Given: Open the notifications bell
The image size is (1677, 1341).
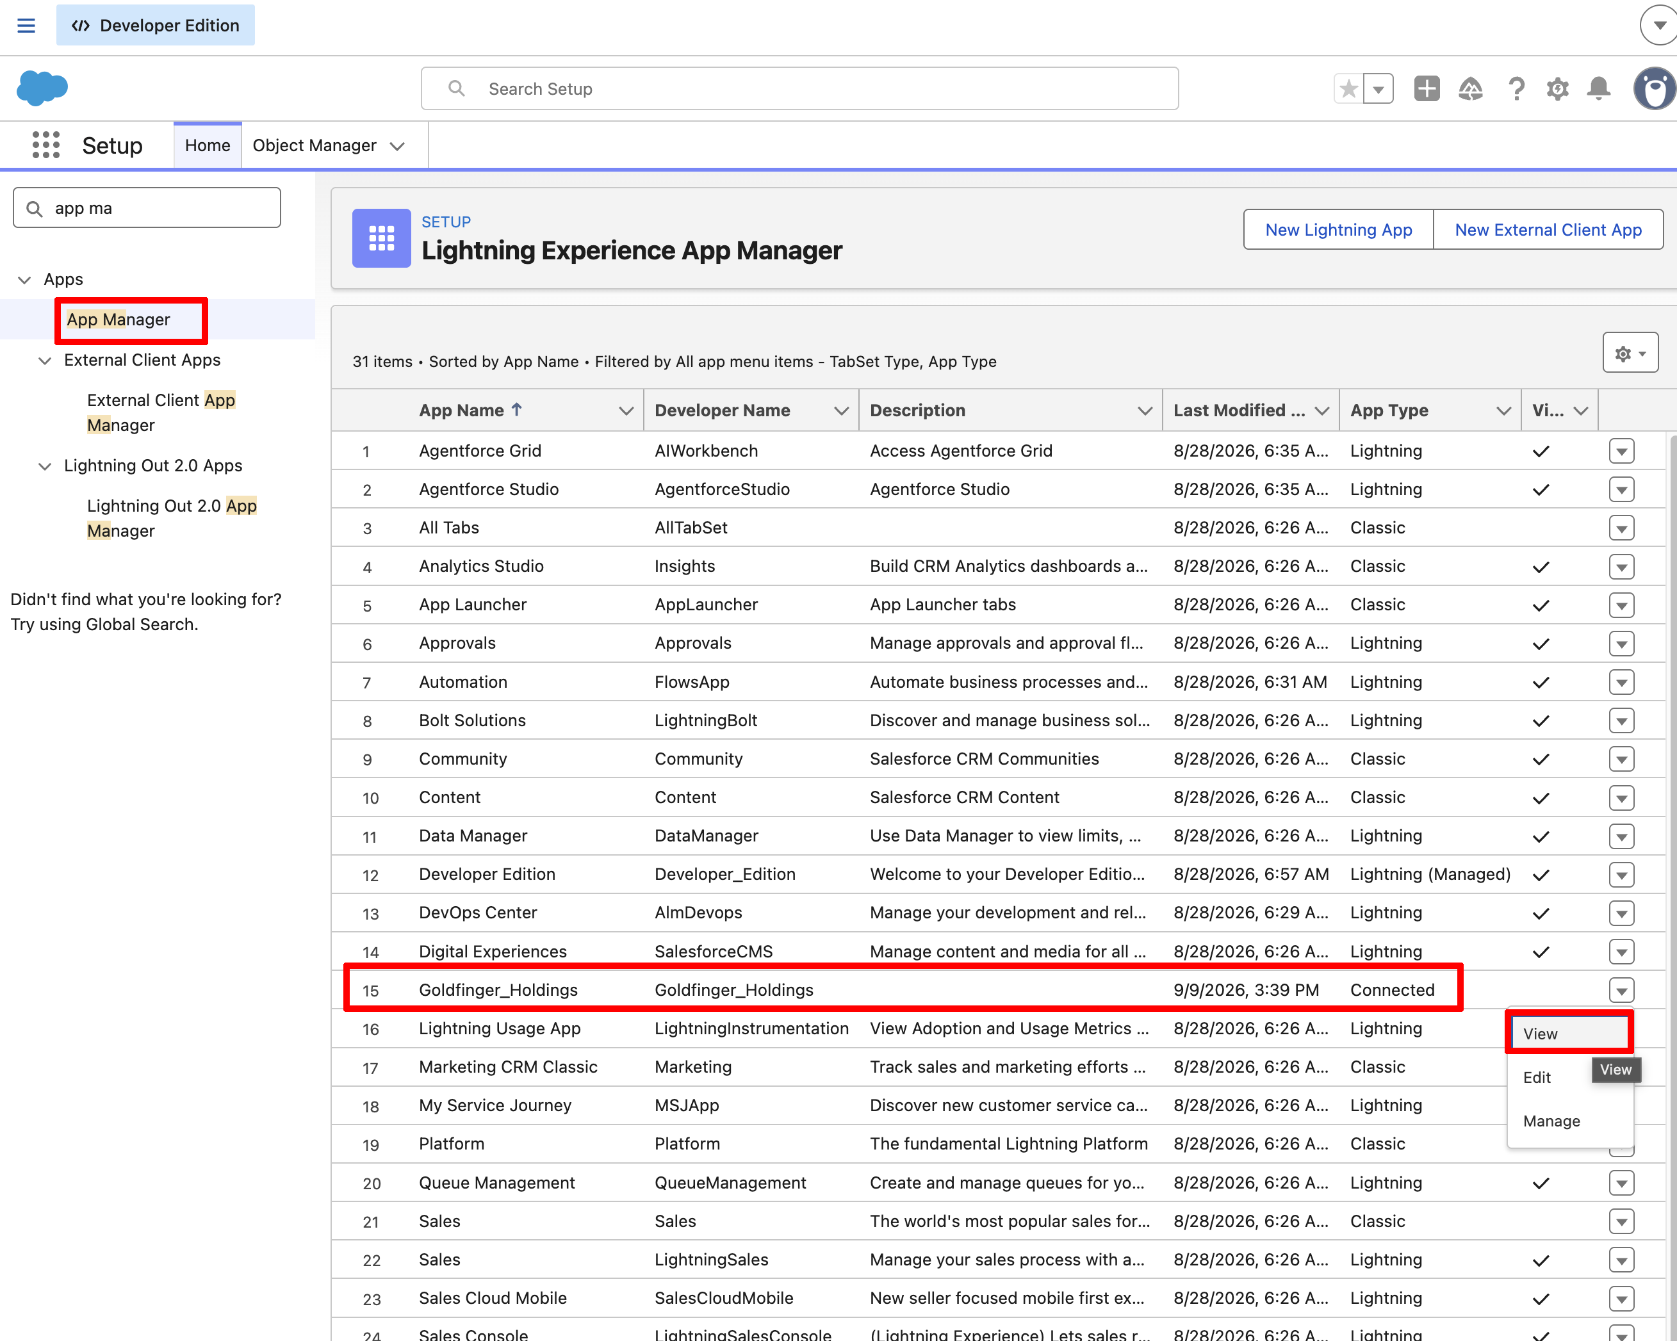Looking at the screenshot, I should click(1598, 88).
